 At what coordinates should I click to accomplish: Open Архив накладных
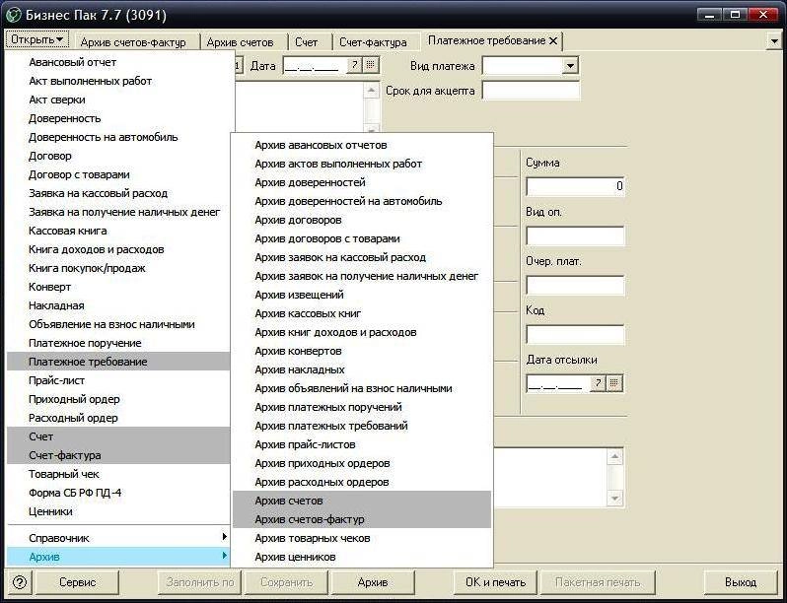pos(362,369)
